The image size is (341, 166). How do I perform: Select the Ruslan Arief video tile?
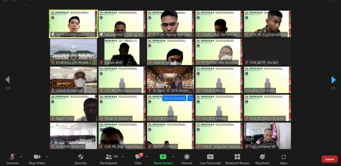[x=122, y=52]
